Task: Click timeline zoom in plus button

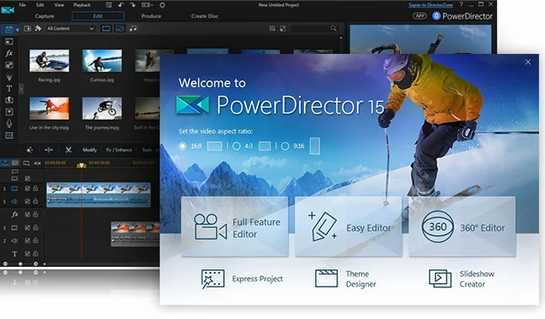Action: [36, 264]
